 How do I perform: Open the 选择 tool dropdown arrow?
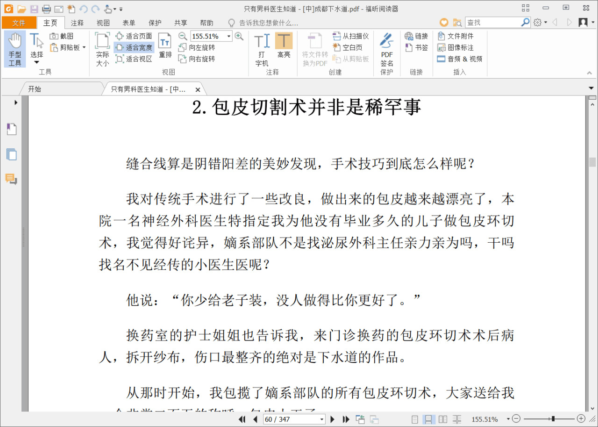tap(37, 63)
